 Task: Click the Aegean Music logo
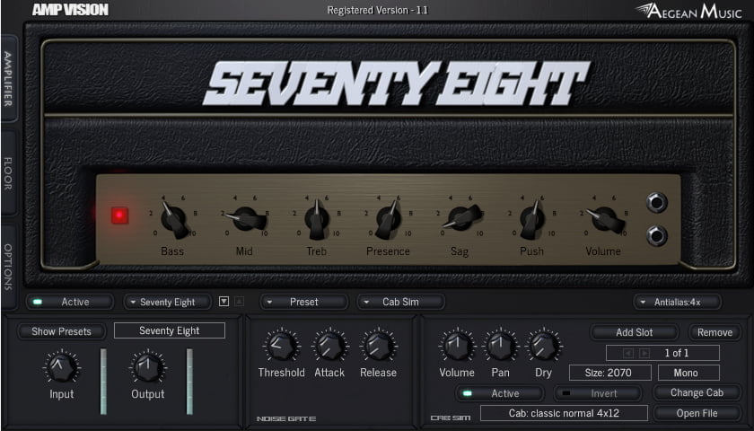click(x=688, y=11)
